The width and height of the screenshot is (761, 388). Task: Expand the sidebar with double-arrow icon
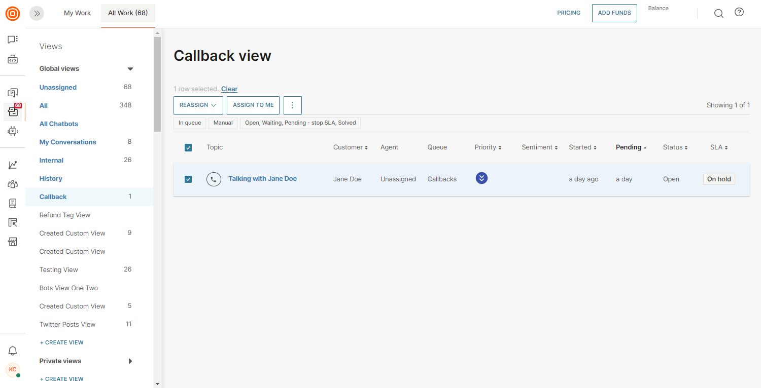point(37,14)
